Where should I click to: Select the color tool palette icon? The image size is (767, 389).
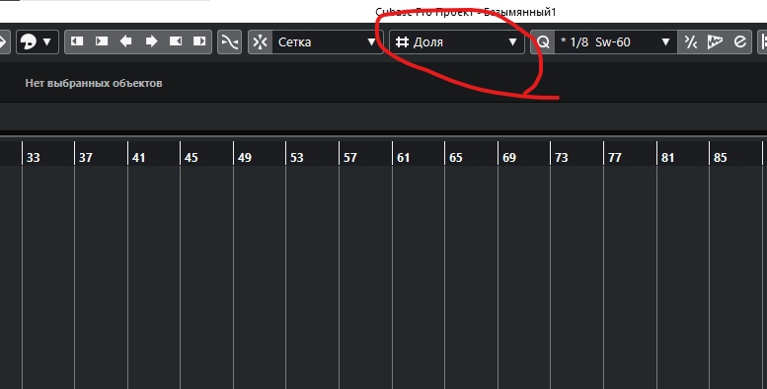coord(29,42)
